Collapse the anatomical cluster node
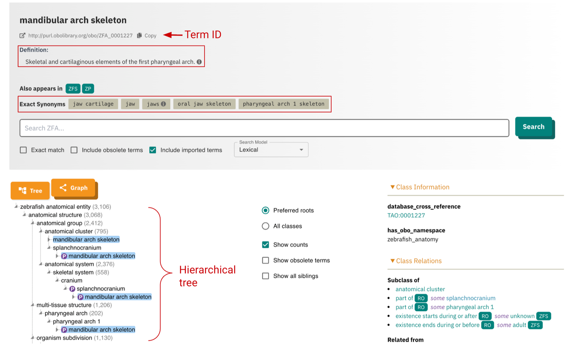 click(41, 231)
